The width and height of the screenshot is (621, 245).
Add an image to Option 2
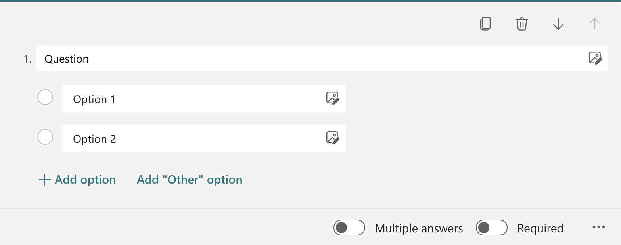tap(333, 138)
